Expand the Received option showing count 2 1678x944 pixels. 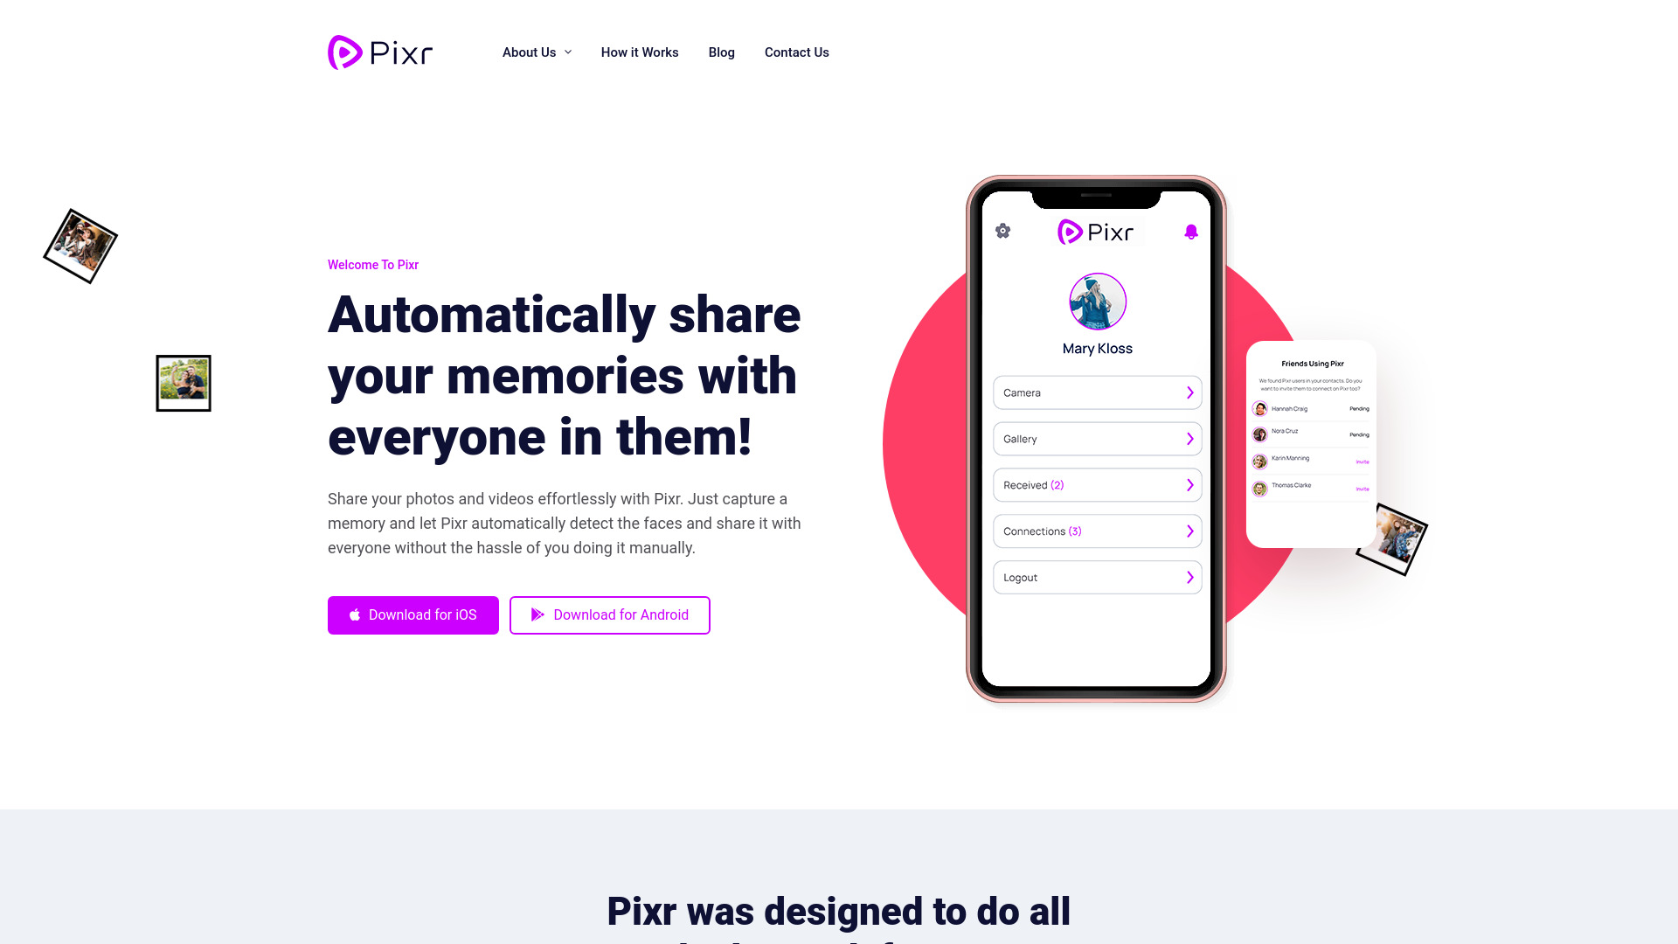tap(1096, 484)
